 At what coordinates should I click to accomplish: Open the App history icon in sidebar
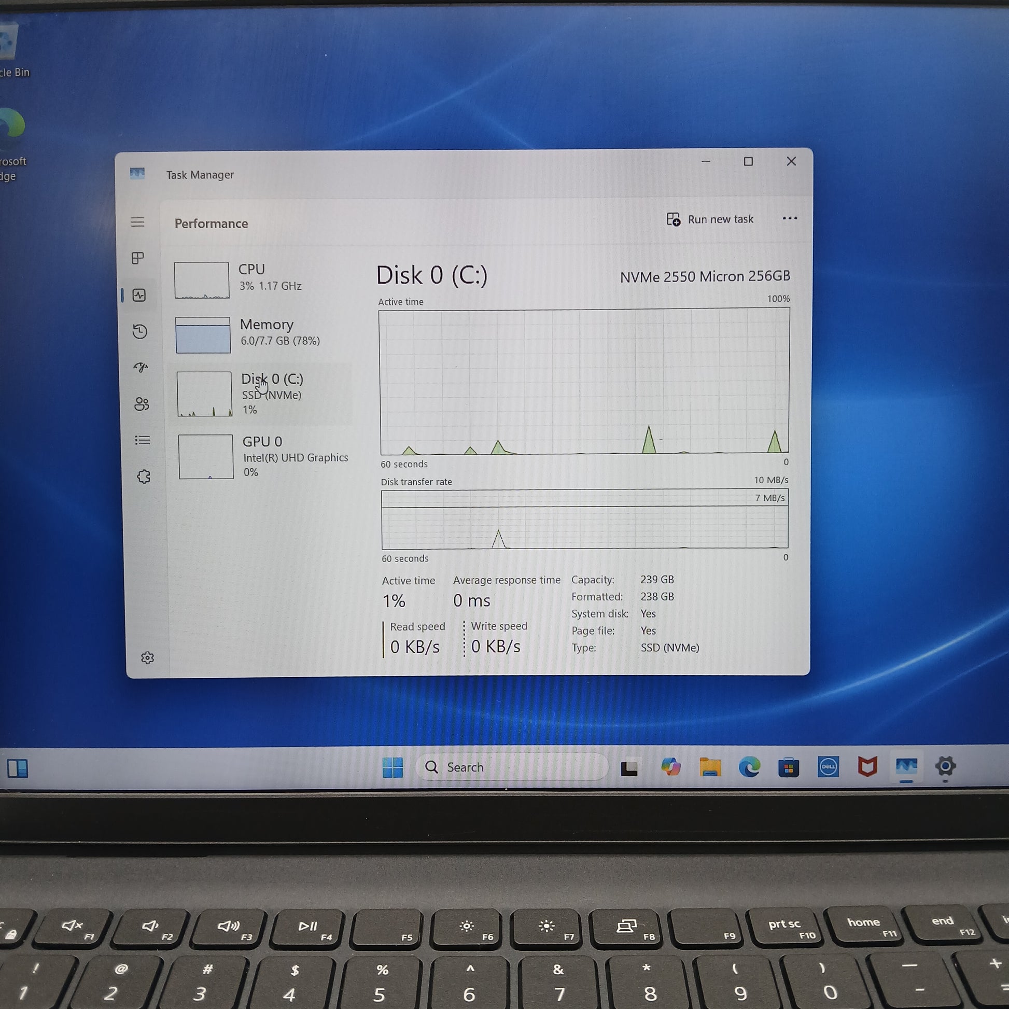tap(140, 332)
